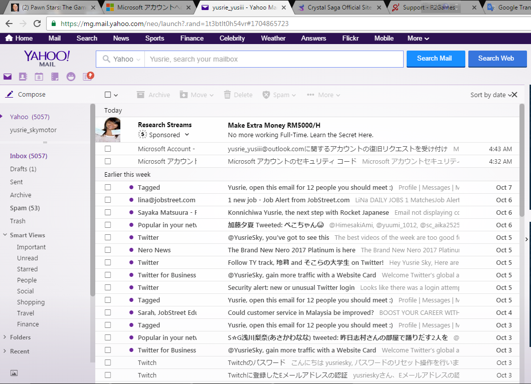Click the Compose button
This screenshot has width=531, height=384.
coord(31,95)
